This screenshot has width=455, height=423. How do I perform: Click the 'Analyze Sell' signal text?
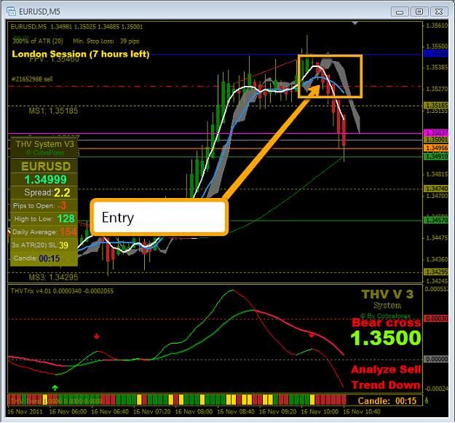pyautogui.click(x=386, y=370)
